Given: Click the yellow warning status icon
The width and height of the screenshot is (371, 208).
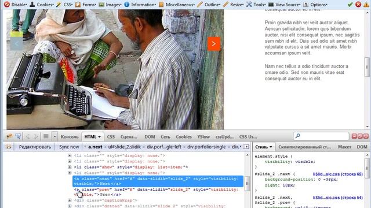Looking at the screenshot, I should [366, 4].
